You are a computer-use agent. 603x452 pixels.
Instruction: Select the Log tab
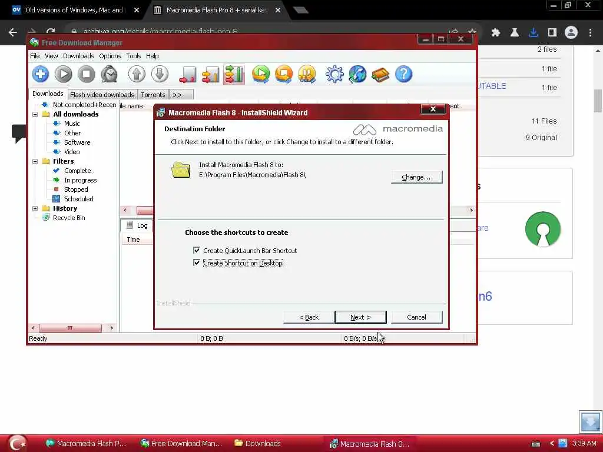click(x=137, y=225)
